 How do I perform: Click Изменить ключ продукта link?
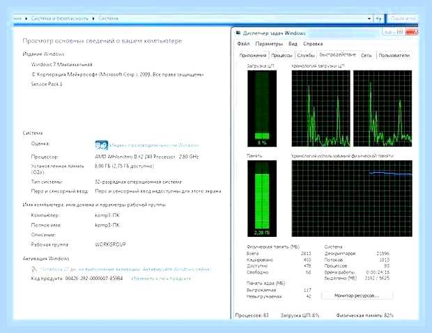161,279
